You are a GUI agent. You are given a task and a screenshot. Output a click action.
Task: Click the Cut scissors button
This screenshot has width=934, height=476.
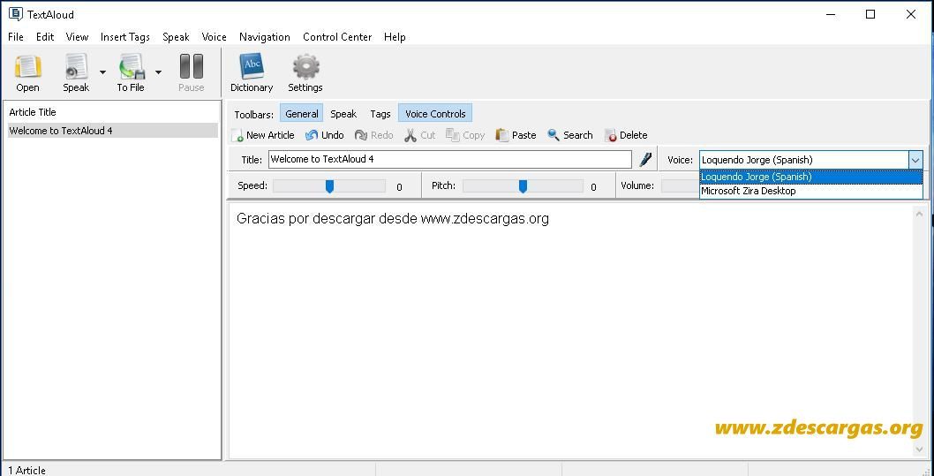click(x=420, y=135)
